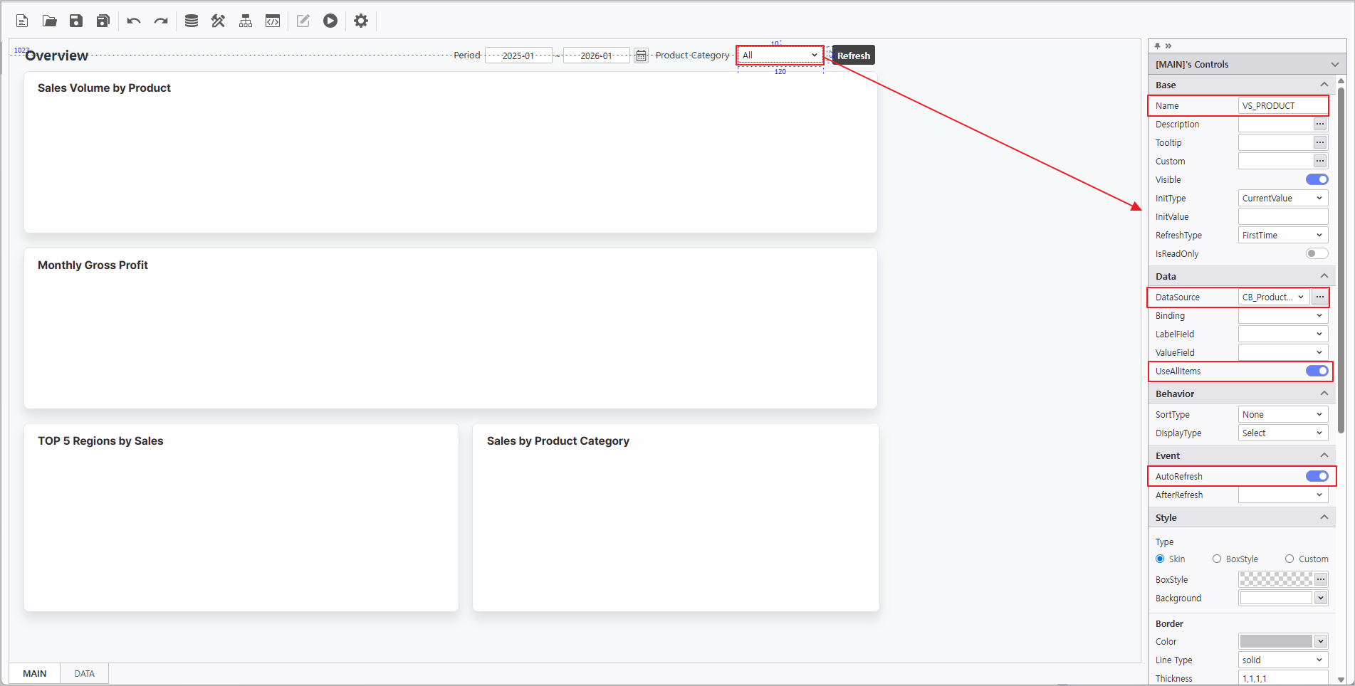The width and height of the screenshot is (1355, 686).
Task: Select the BoxStyle radio button
Action: tap(1217, 559)
